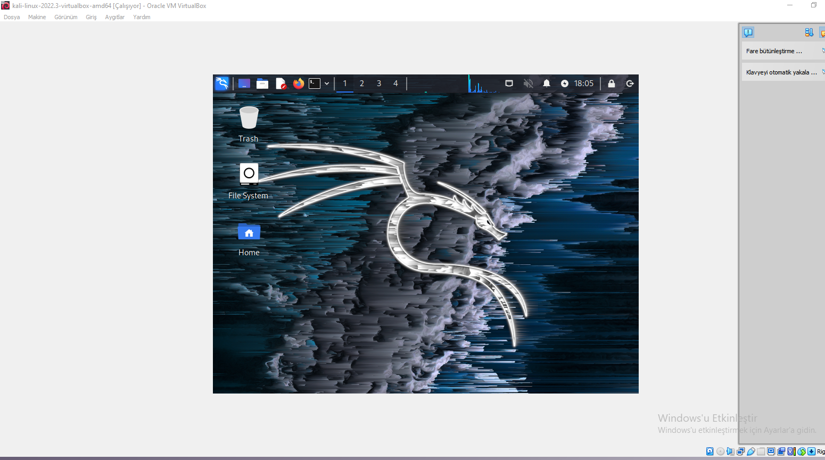Screen dimensions: 825x460
Task: Click the sort notifications arrow icon
Action: click(x=809, y=32)
